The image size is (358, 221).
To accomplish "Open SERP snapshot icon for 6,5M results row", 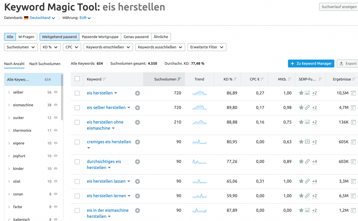I will click(353, 196).
